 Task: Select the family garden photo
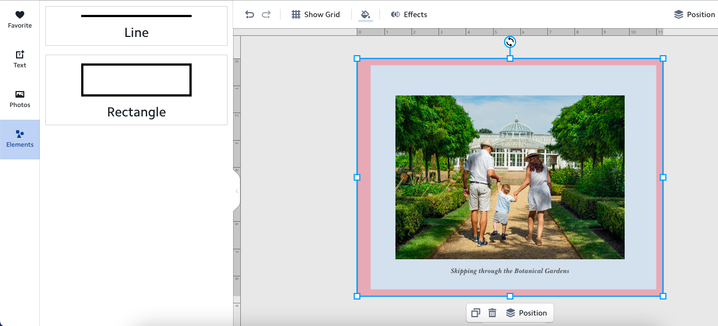[510, 177]
